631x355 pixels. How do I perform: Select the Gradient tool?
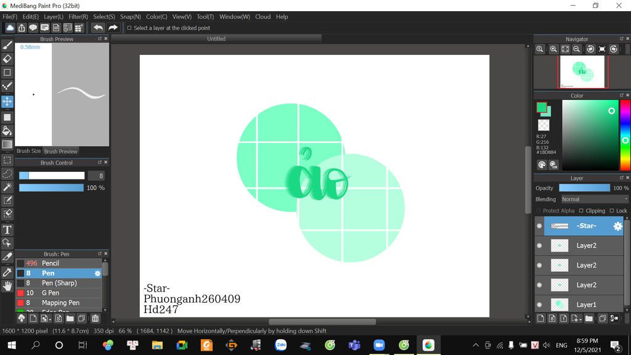[7, 144]
